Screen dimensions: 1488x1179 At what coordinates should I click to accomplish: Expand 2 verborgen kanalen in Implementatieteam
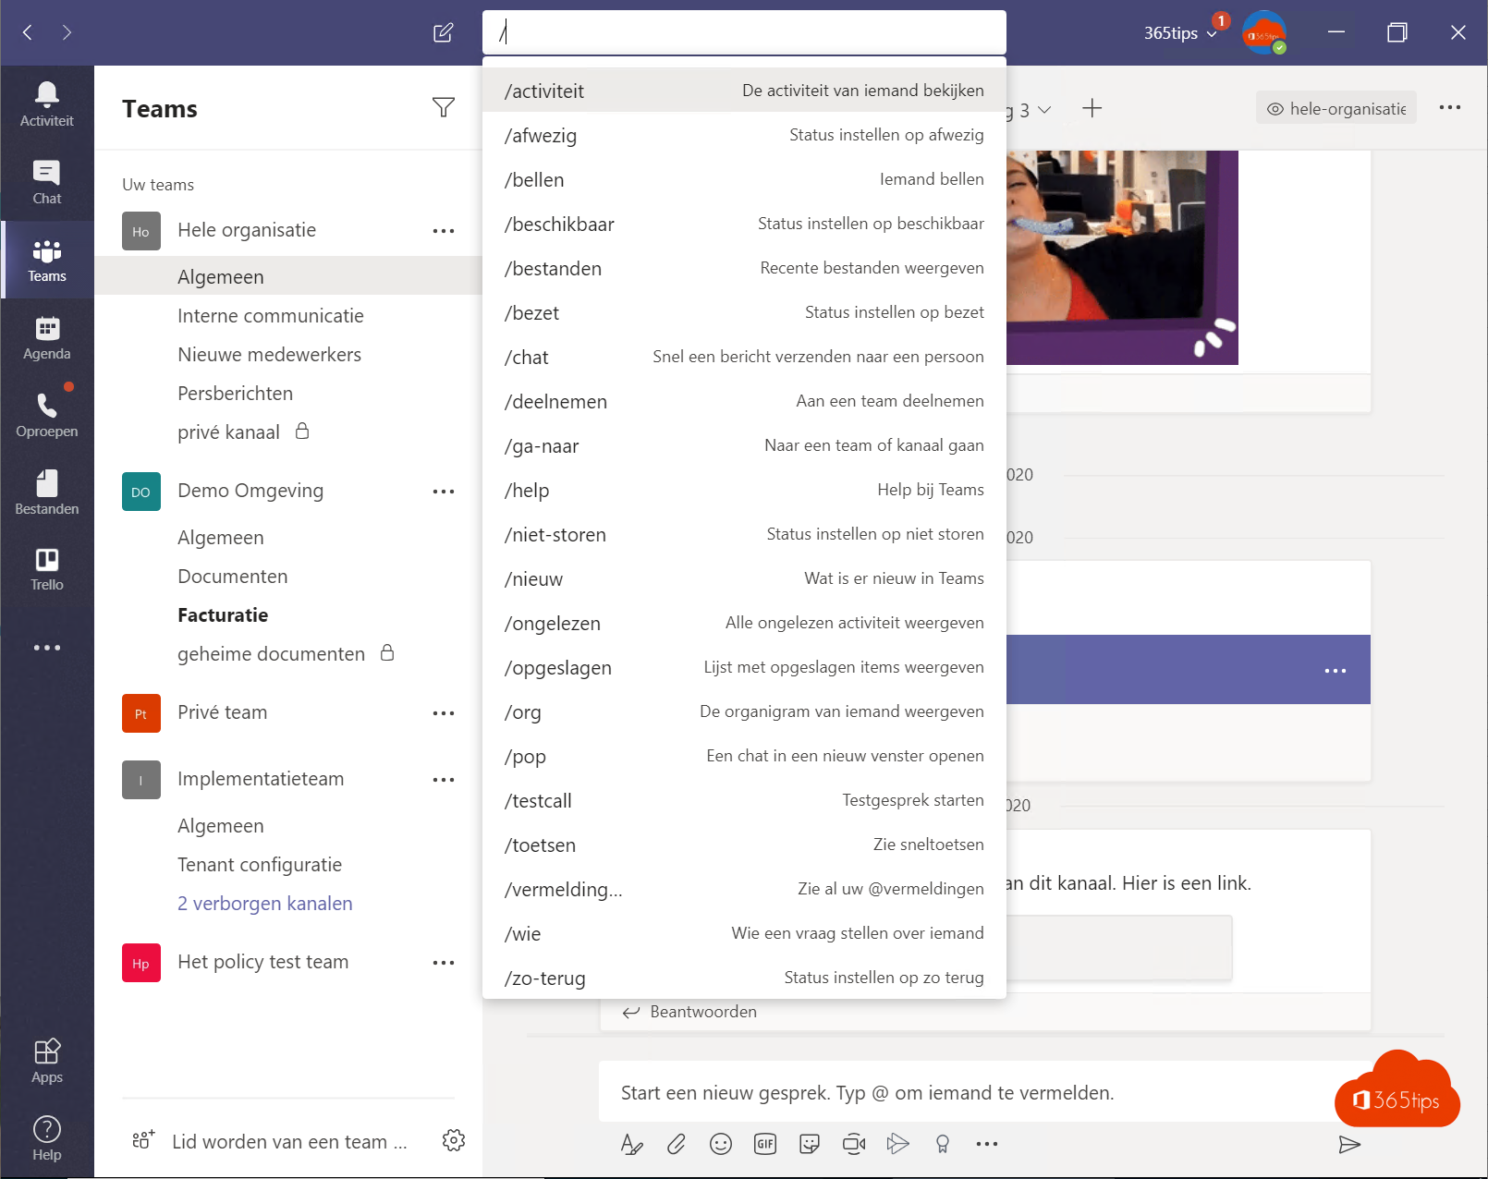click(x=264, y=904)
